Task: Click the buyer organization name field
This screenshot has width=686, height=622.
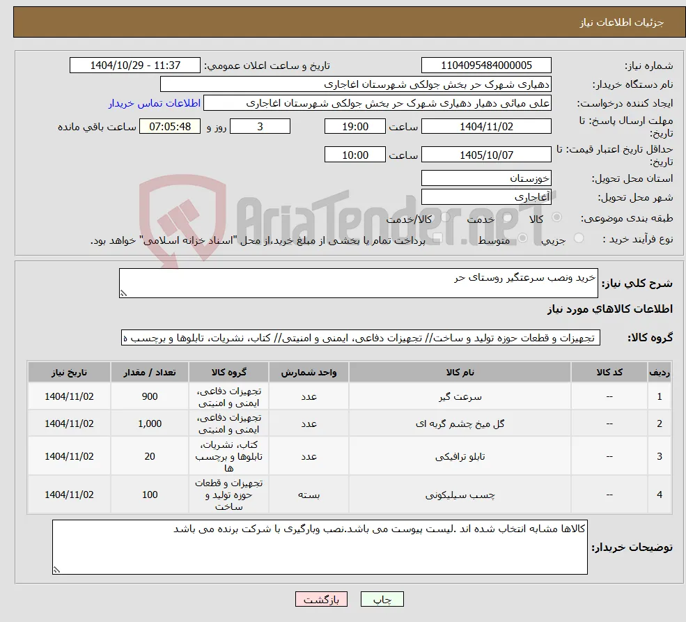Action: 356,84
